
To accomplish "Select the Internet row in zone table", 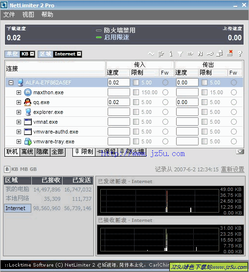I will click(48, 208).
